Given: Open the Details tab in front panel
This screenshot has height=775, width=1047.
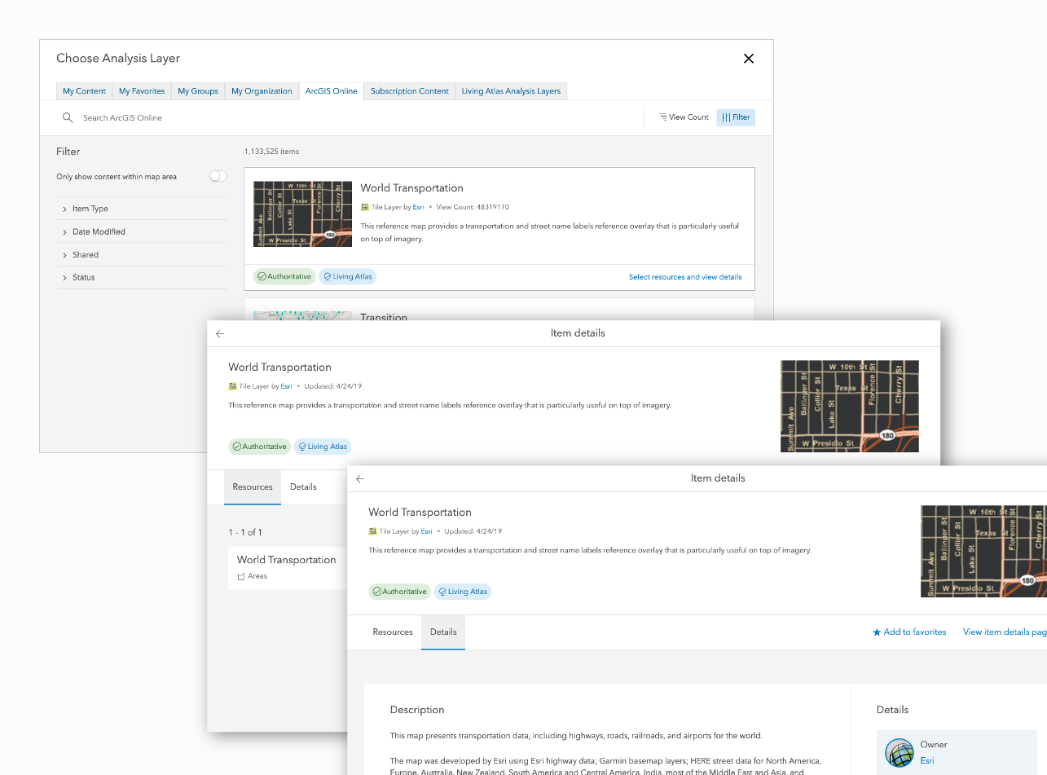Looking at the screenshot, I should pyautogui.click(x=443, y=632).
